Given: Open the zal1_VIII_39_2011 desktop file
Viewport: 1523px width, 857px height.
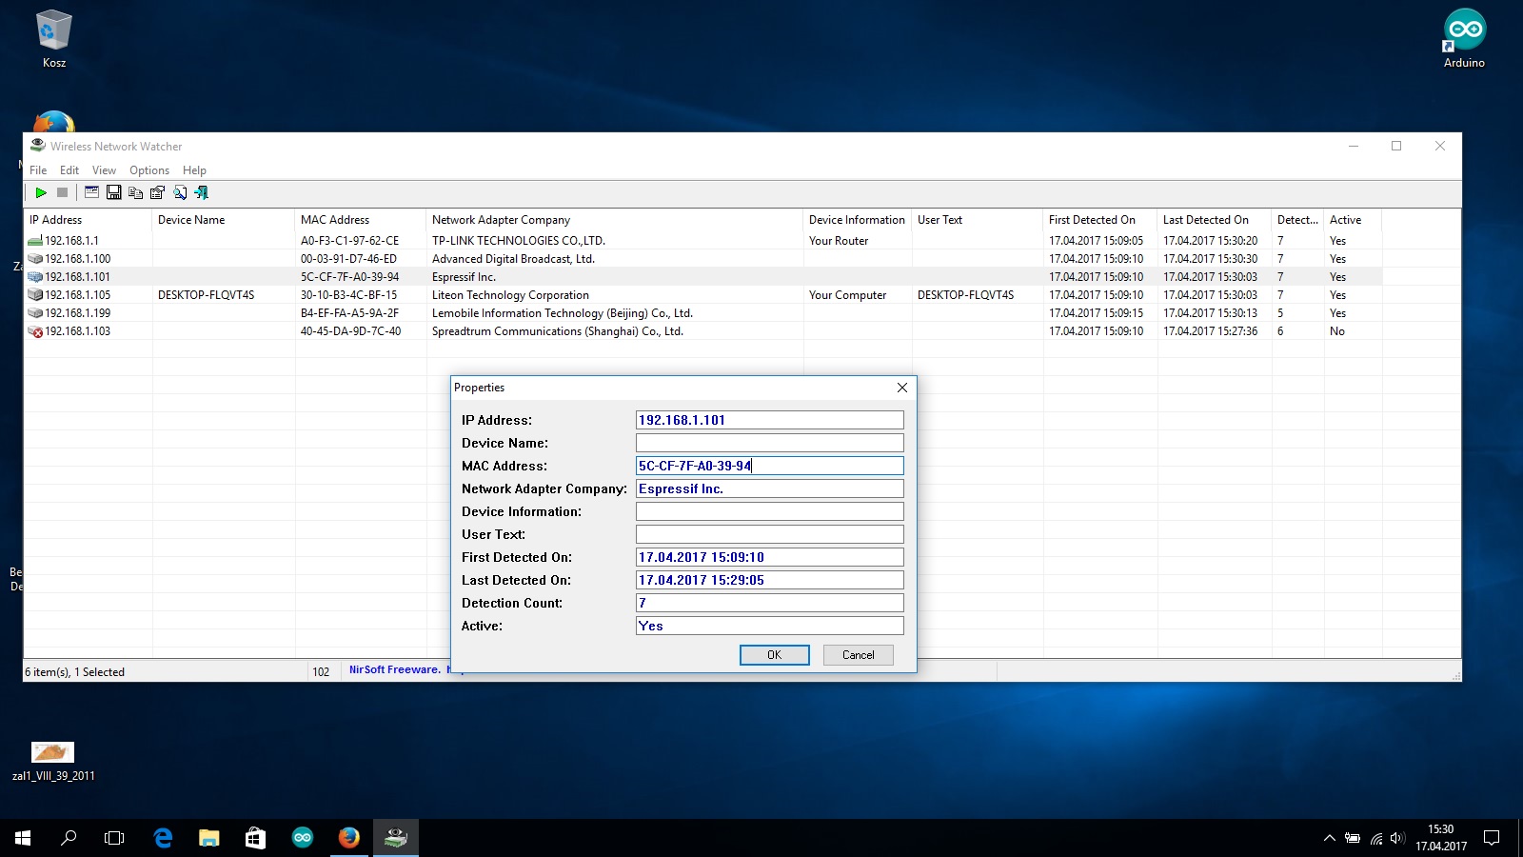Looking at the screenshot, I should tap(53, 762).
